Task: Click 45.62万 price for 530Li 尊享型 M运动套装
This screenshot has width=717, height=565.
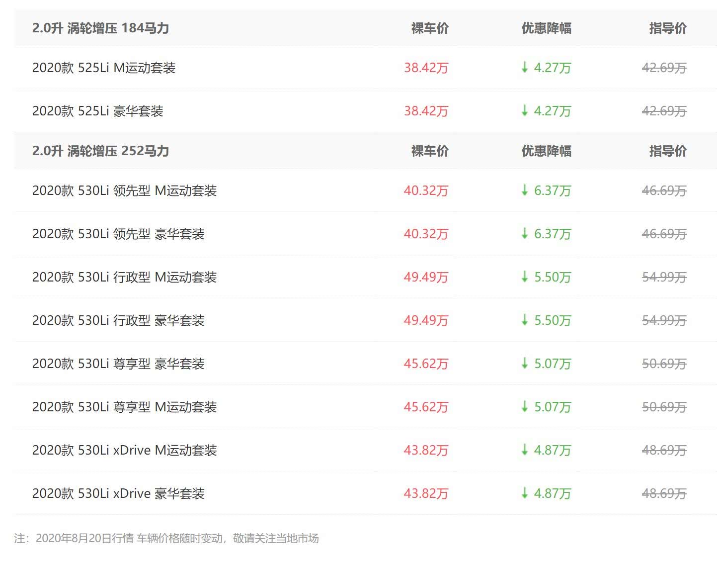Action: (x=426, y=407)
